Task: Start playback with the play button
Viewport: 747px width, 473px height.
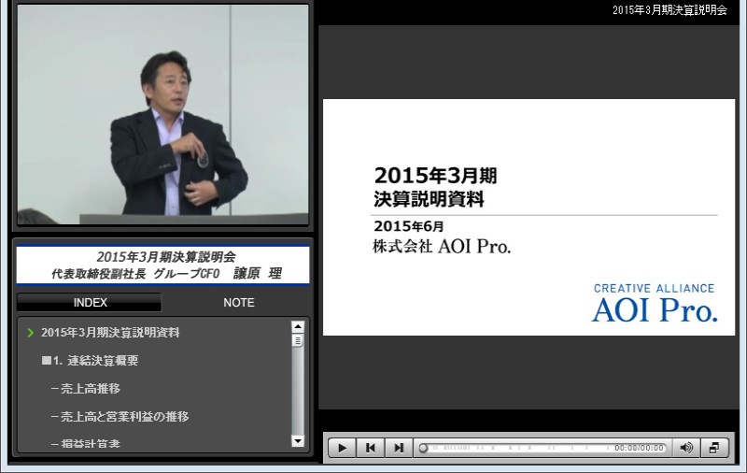Action: pos(342,448)
